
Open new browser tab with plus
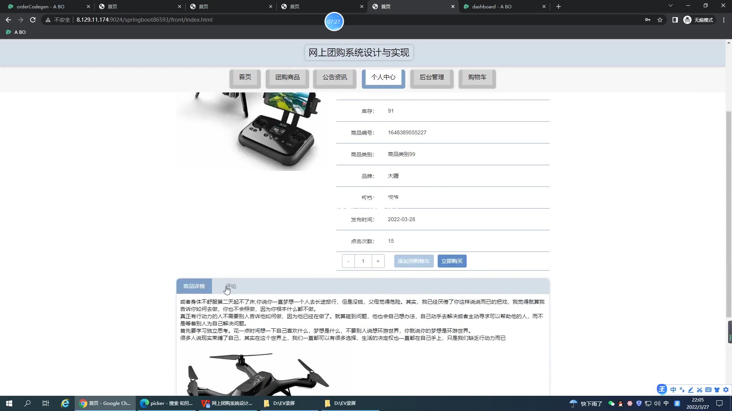559,6
